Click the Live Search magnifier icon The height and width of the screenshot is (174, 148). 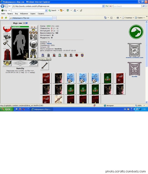click(x=143, y=6)
